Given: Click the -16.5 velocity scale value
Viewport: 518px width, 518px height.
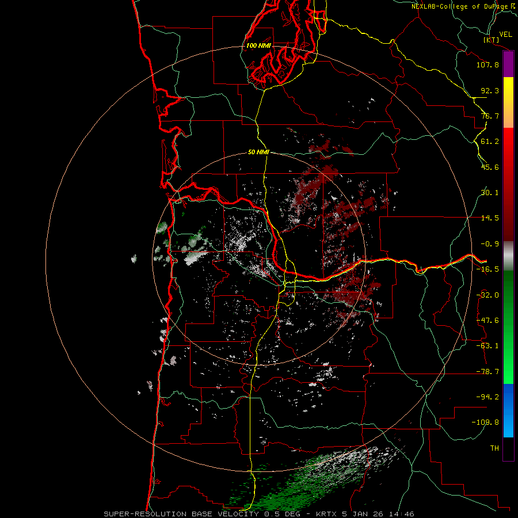Looking at the screenshot, I should [487, 269].
